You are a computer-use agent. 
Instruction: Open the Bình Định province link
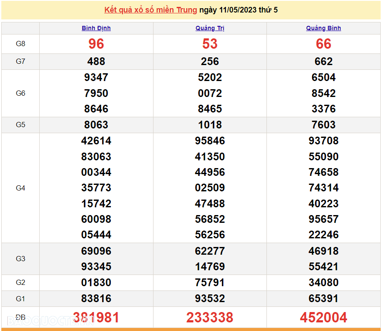96,28
